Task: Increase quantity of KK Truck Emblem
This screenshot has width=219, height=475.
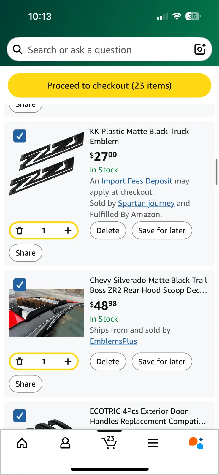Action: tap(68, 230)
